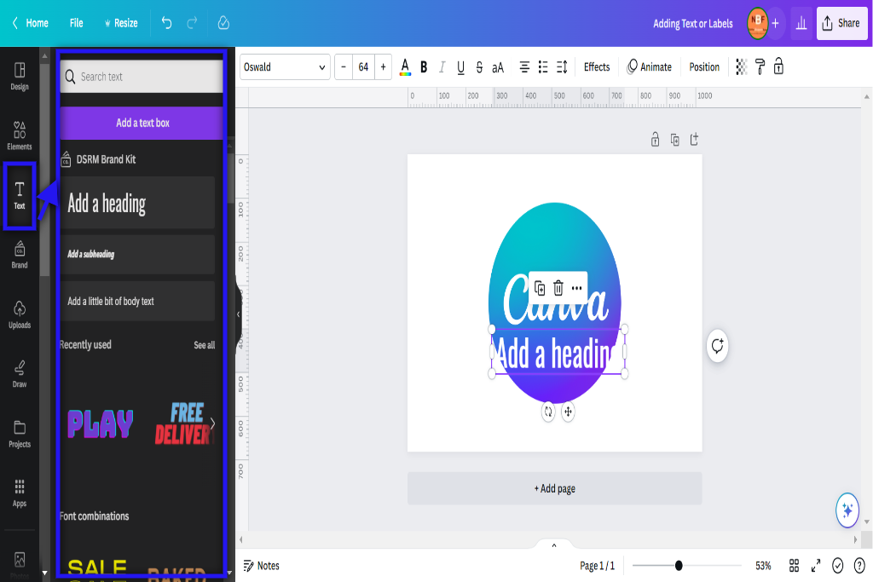The width and height of the screenshot is (873, 582).
Task: Add new page icon above canvas
Action: (694, 139)
